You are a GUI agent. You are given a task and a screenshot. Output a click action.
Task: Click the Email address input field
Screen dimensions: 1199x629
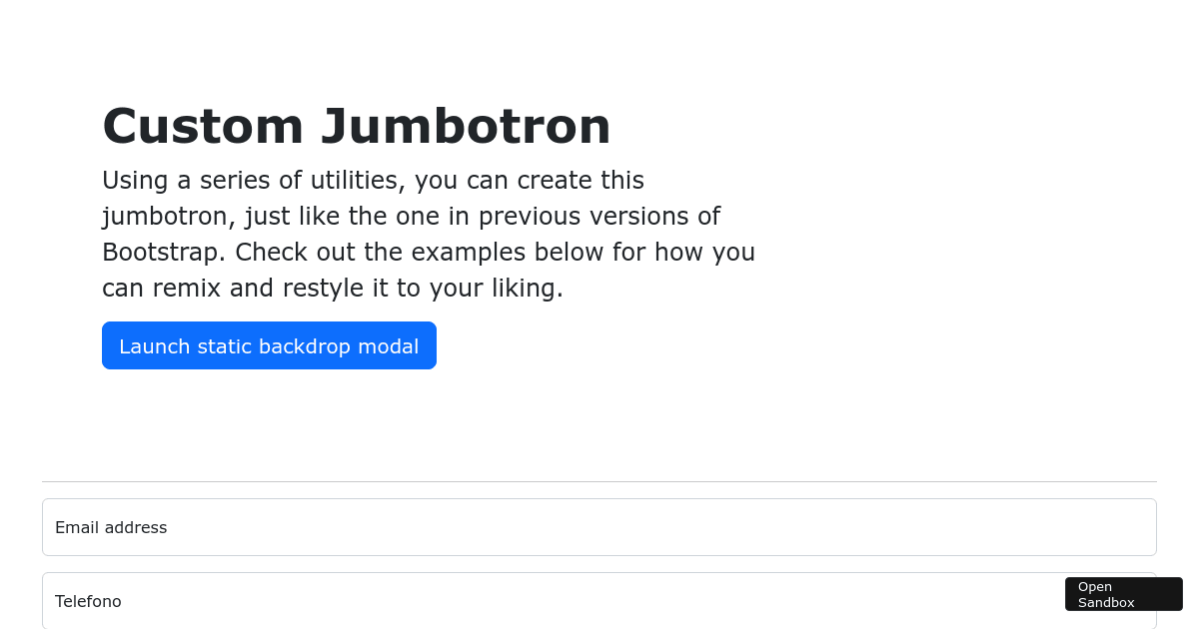[599, 526]
